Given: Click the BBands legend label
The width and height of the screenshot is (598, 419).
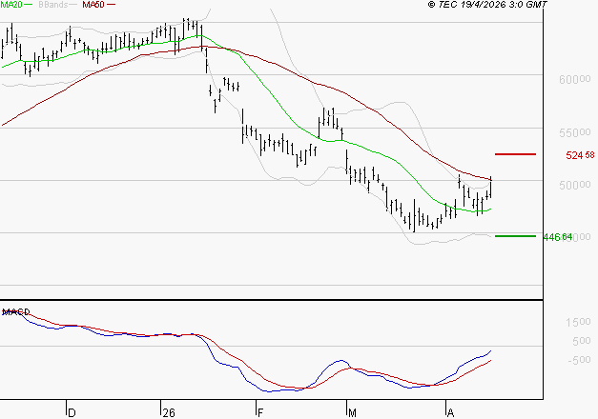Looking at the screenshot, I should [53, 5].
